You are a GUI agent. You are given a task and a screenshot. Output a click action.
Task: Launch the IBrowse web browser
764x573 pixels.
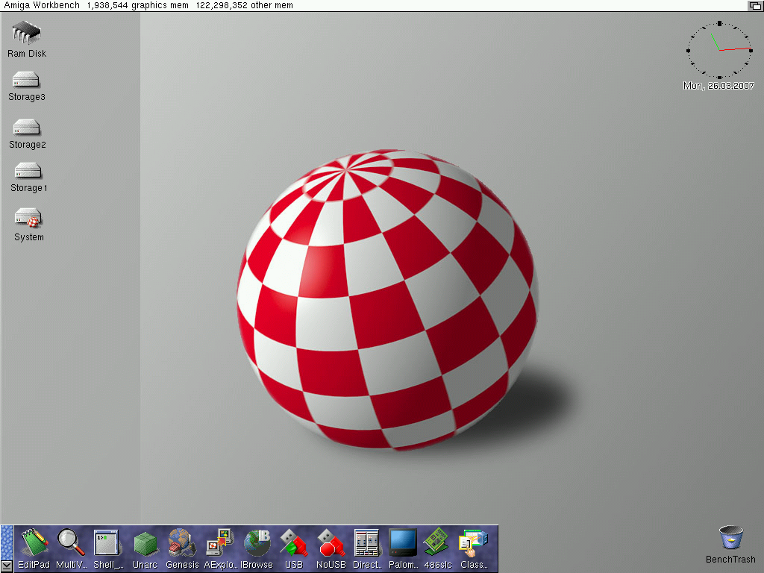pos(257,543)
